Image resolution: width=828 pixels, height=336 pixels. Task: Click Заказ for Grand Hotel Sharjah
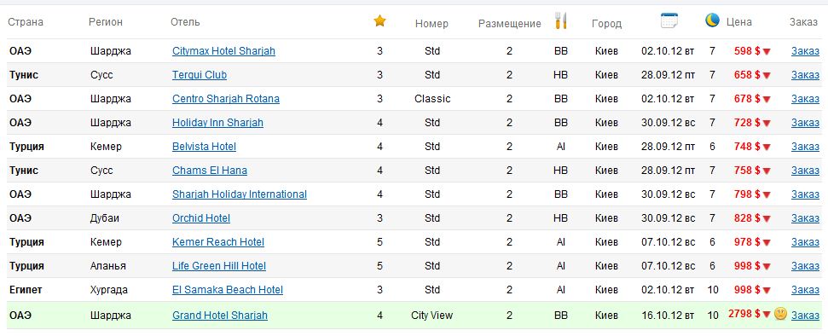[805, 316]
